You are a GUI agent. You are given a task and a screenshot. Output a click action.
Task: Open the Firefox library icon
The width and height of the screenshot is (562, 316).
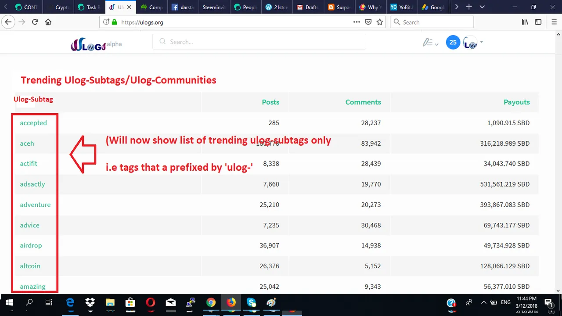(x=525, y=22)
